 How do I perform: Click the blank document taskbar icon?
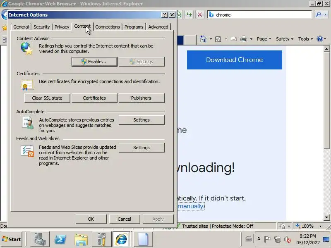tap(143, 239)
